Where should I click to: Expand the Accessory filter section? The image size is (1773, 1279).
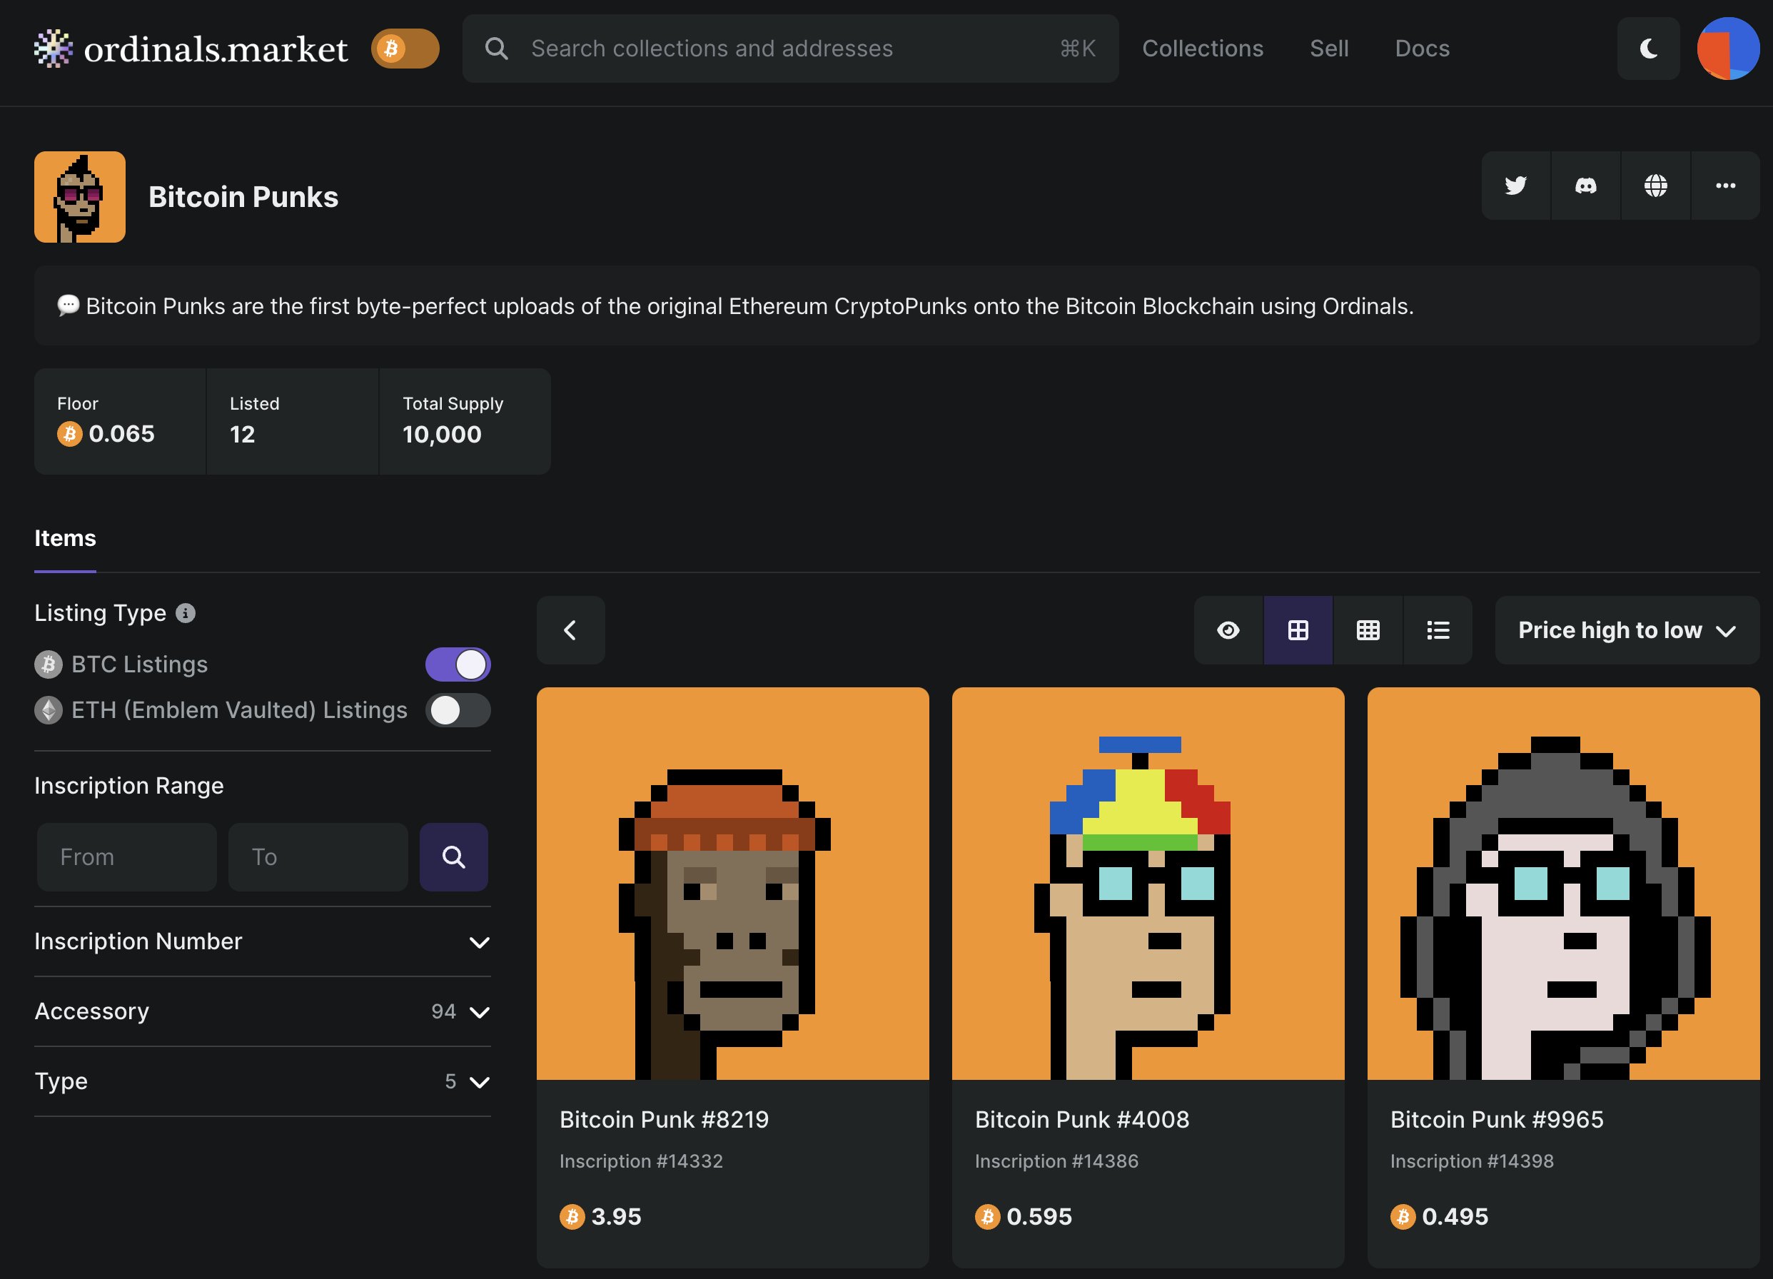click(x=262, y=1011)
